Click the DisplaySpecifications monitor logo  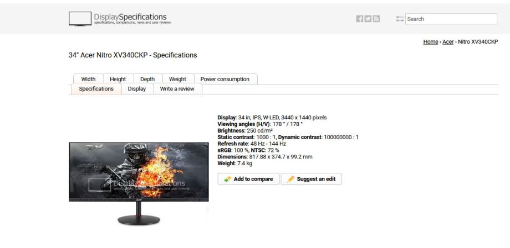click(x=80, y=19)
